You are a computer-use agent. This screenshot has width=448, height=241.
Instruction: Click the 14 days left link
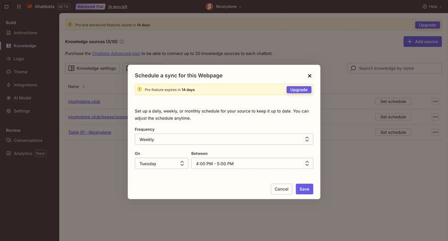117,6
